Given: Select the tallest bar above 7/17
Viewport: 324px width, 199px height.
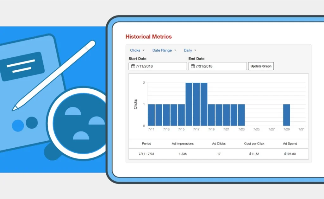Looking at the screenshot, I should [196, 105].
